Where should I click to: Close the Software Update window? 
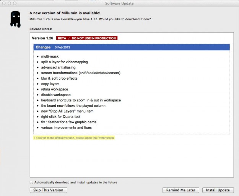(x=4, y=3)
